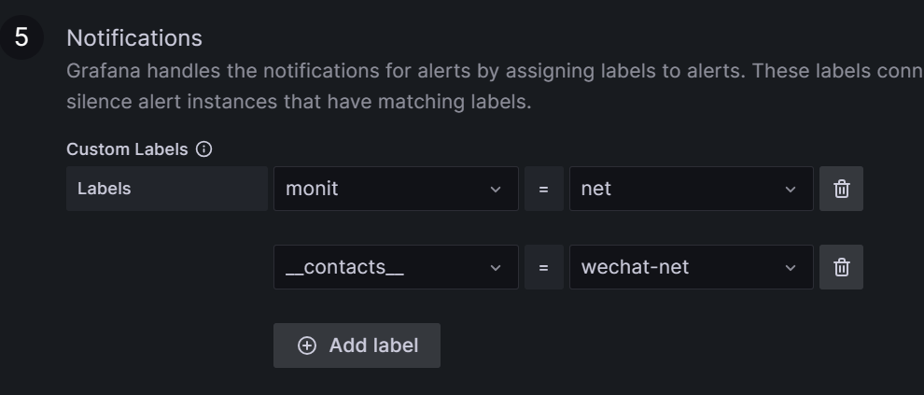Viewport: 924px width, 395px height.
Task: Focus the net label value field
Action: click(672, 189)
